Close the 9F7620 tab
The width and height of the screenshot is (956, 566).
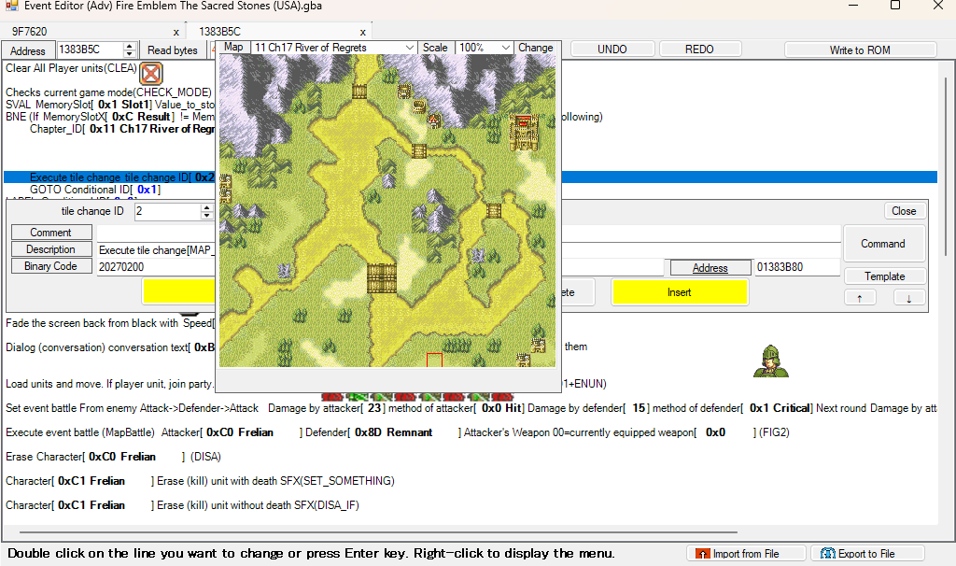point(176,32)
